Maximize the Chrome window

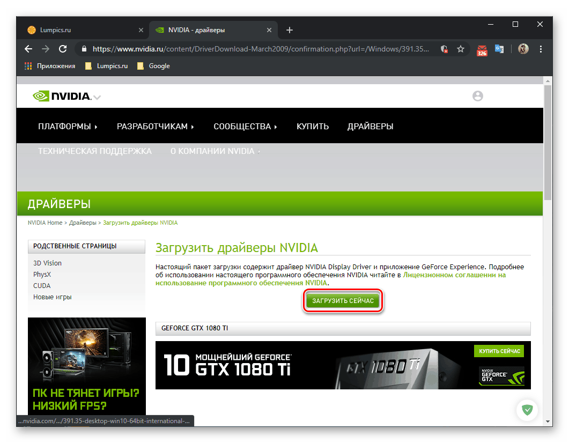coord(515,24)
